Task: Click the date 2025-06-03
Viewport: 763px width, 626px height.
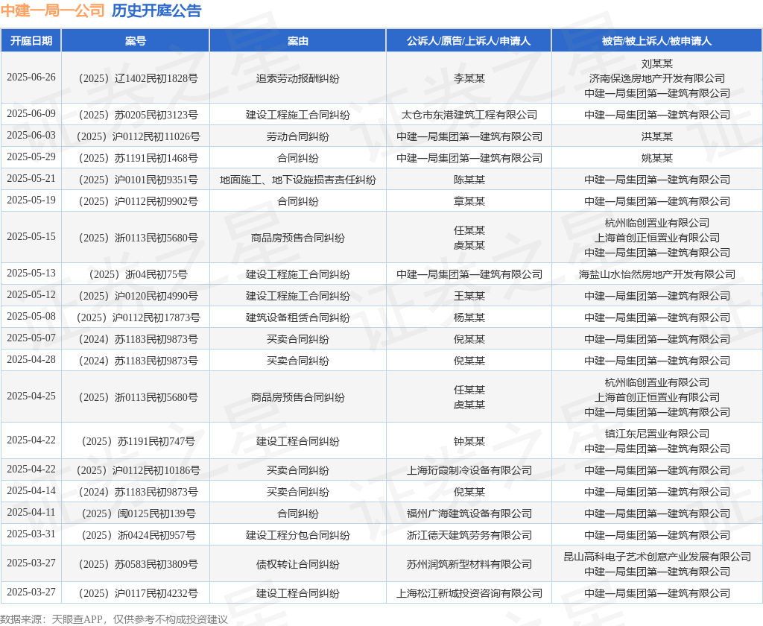Action: tap(31, 136)
